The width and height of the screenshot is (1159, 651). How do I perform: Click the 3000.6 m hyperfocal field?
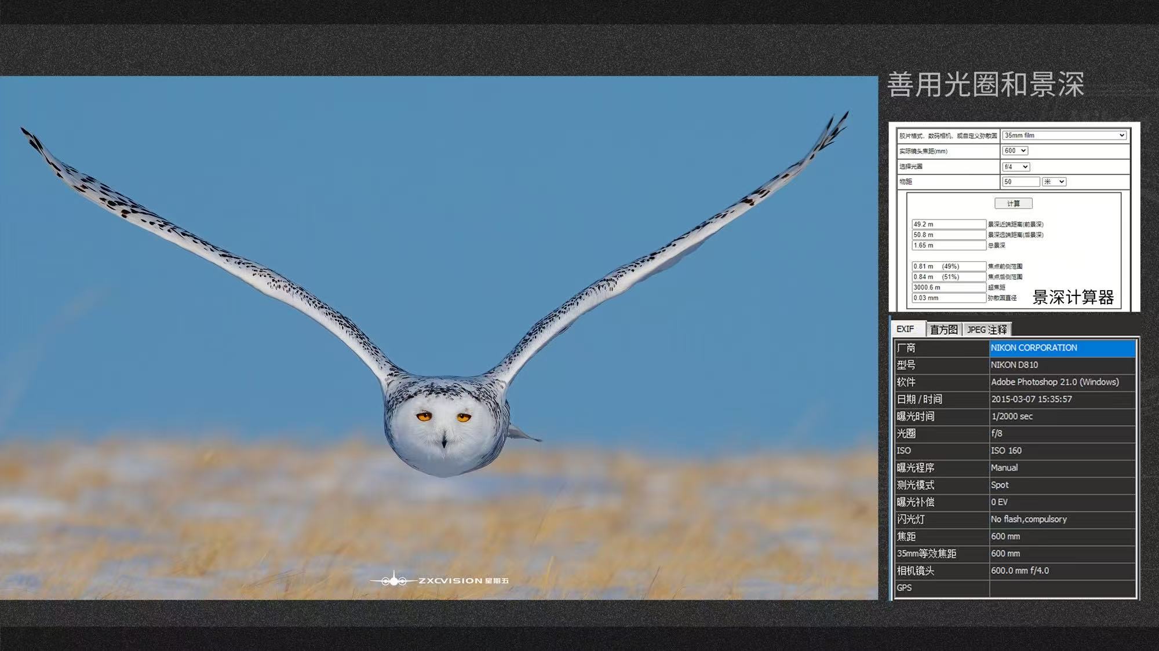click(x=949, y=287)
